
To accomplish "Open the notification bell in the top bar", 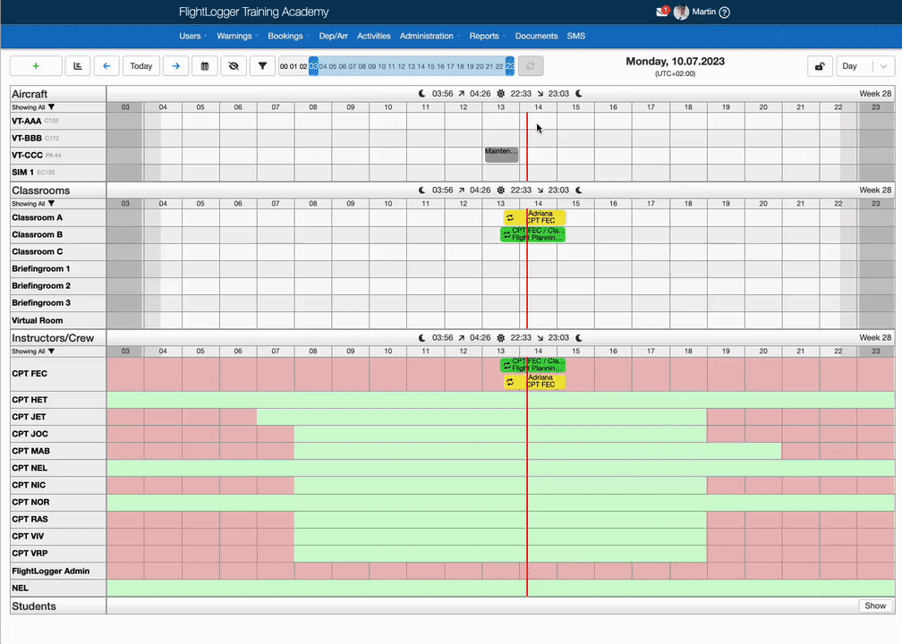I will 663,12.
